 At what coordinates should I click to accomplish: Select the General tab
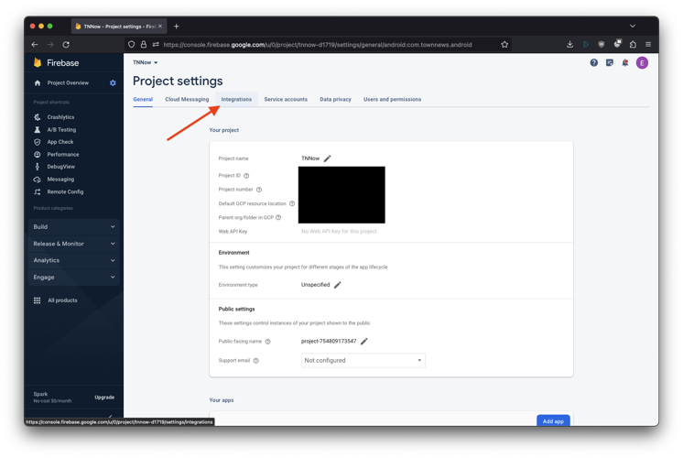pyautogui.click(x=143, y=99)
